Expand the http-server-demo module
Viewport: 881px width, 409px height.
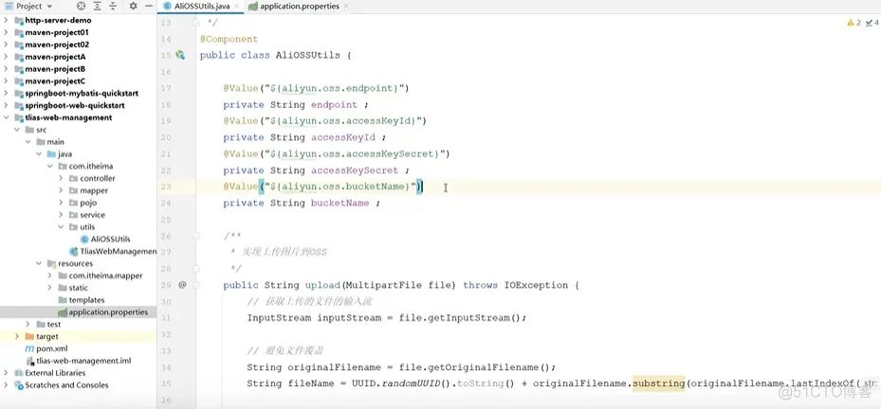pos(6,20)
